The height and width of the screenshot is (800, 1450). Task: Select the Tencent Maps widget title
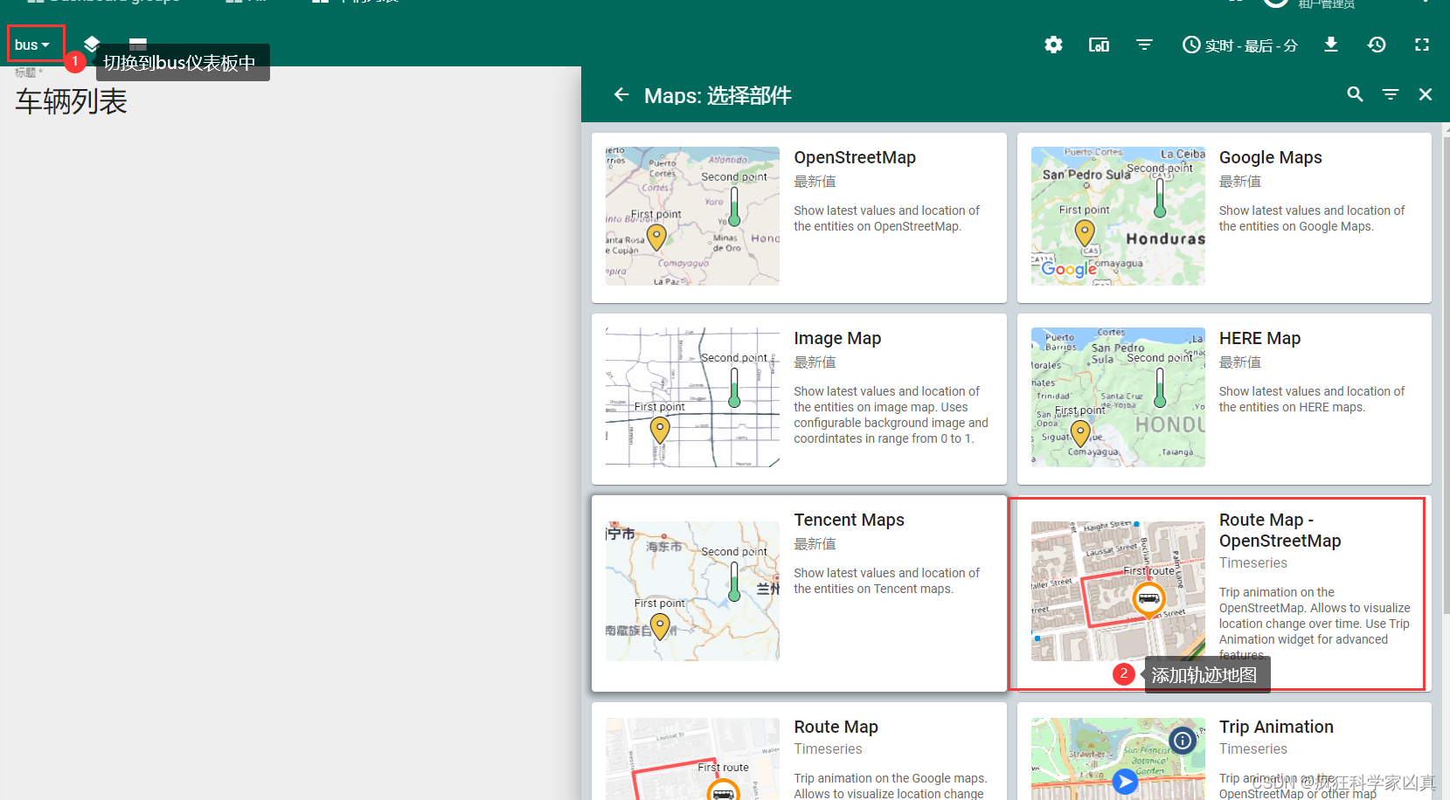click(849, 520)
